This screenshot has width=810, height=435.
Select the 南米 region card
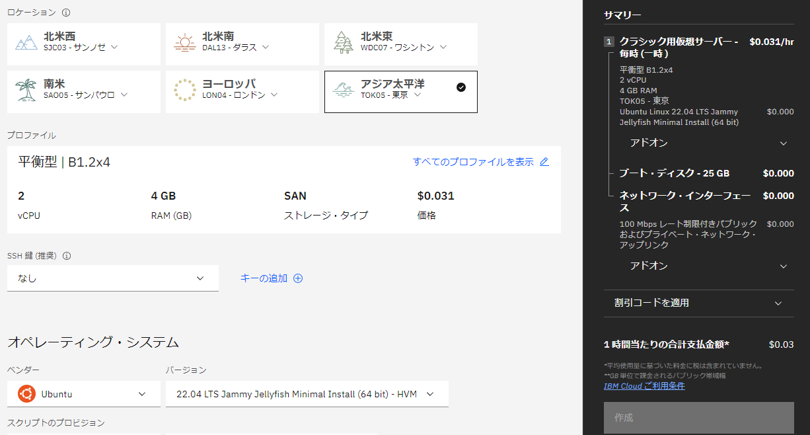click(x=84, y=92)
